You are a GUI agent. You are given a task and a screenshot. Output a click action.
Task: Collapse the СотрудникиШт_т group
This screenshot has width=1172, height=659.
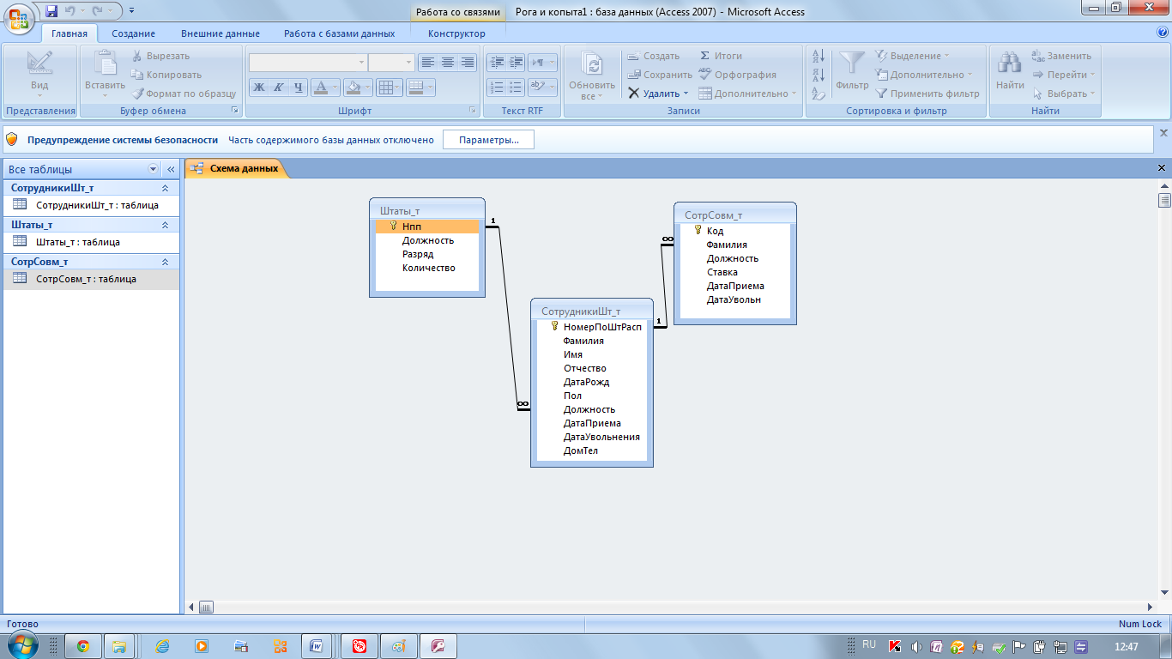166,187
